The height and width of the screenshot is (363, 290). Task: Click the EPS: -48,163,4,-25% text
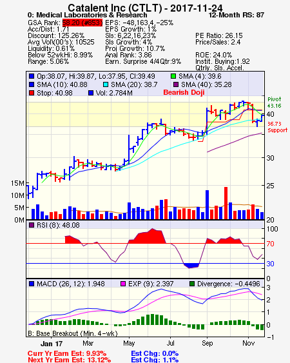pos(139,23)
